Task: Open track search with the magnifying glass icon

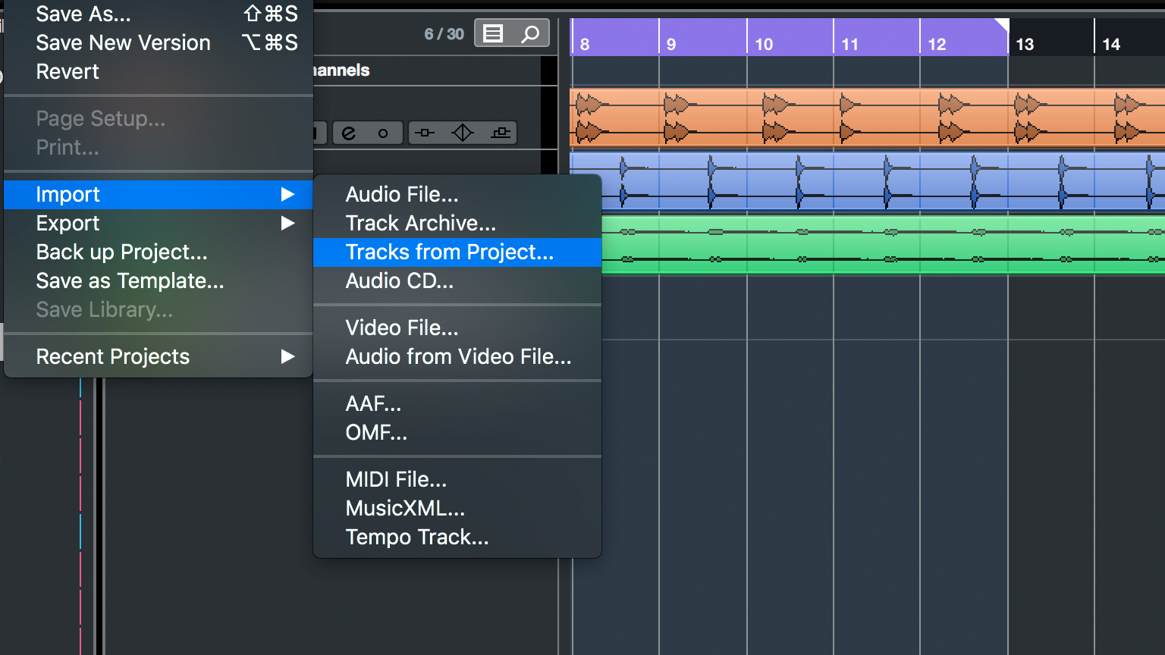Action: (x=529, y=33)
